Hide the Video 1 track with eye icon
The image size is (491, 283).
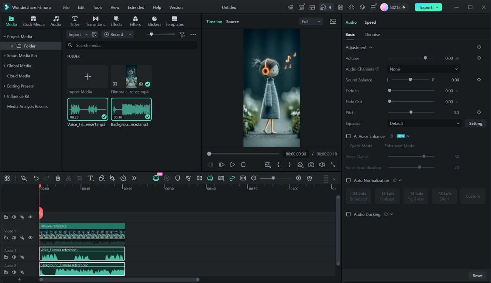point(31,237)
